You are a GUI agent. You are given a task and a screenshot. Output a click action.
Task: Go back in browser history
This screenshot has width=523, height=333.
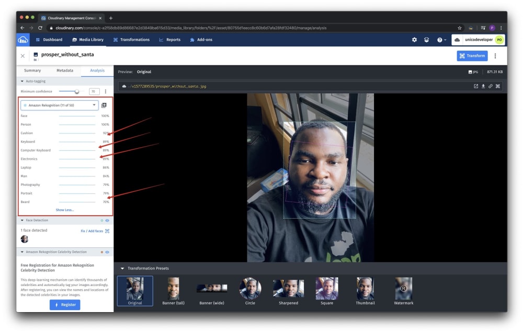click(x=22, y=28)
